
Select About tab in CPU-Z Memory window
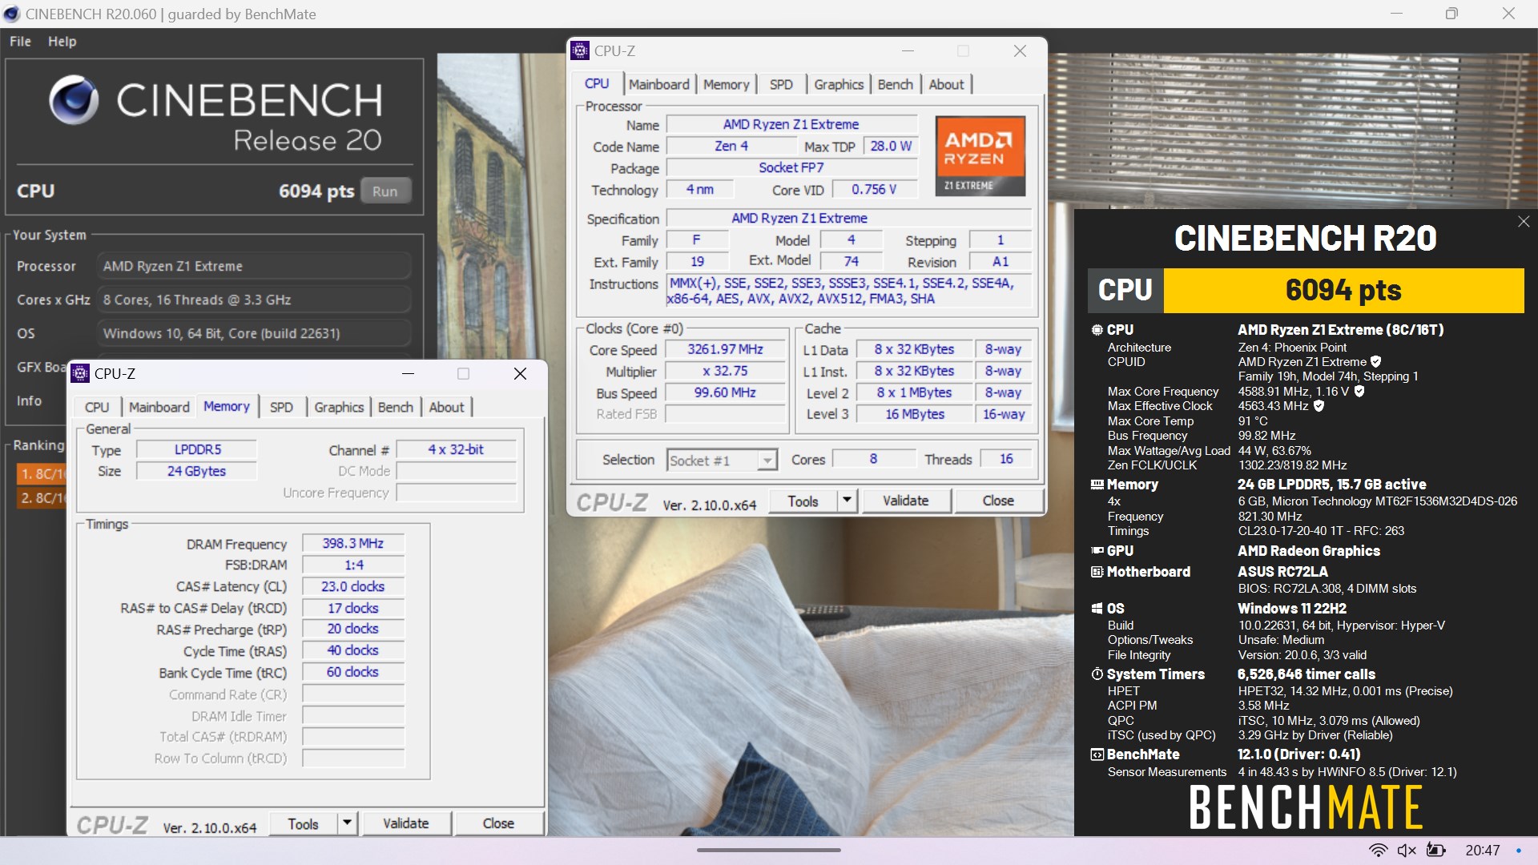tap(446, 408)
